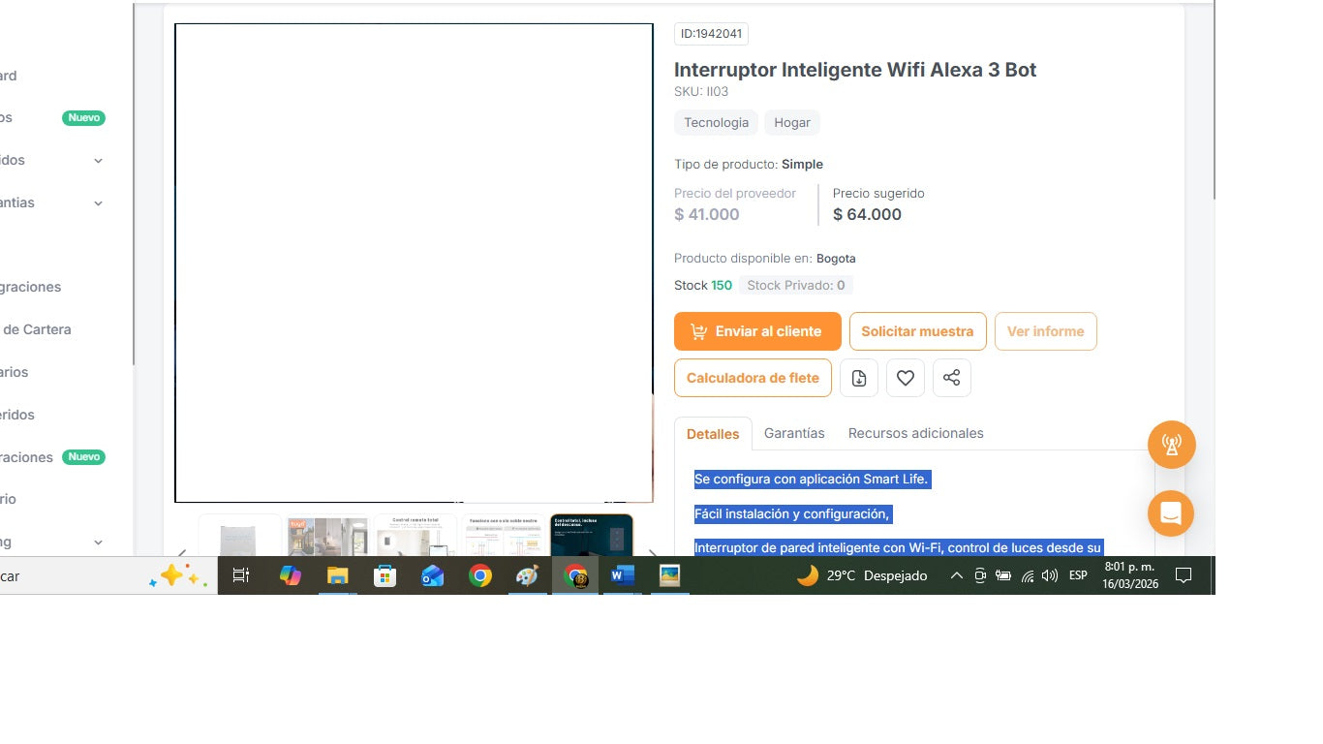
Task: Show hidden system tray icons
Action: coord(956,576)
